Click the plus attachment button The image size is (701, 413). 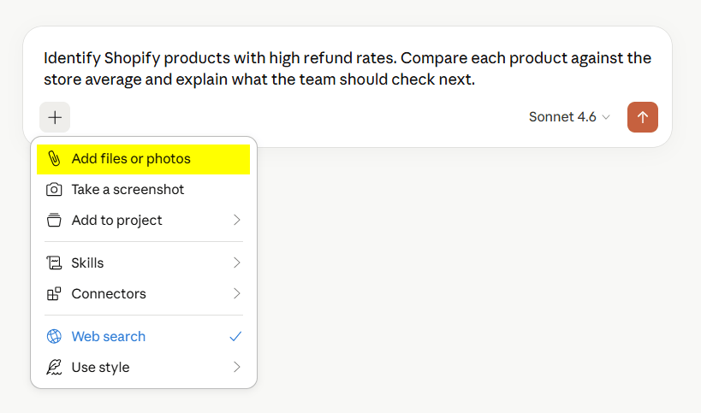click(x=55, y=117)
